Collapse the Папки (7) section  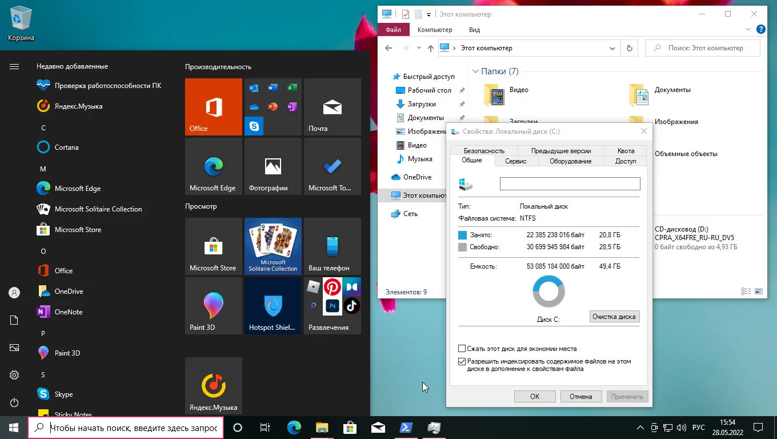click(x=475, y=71)
